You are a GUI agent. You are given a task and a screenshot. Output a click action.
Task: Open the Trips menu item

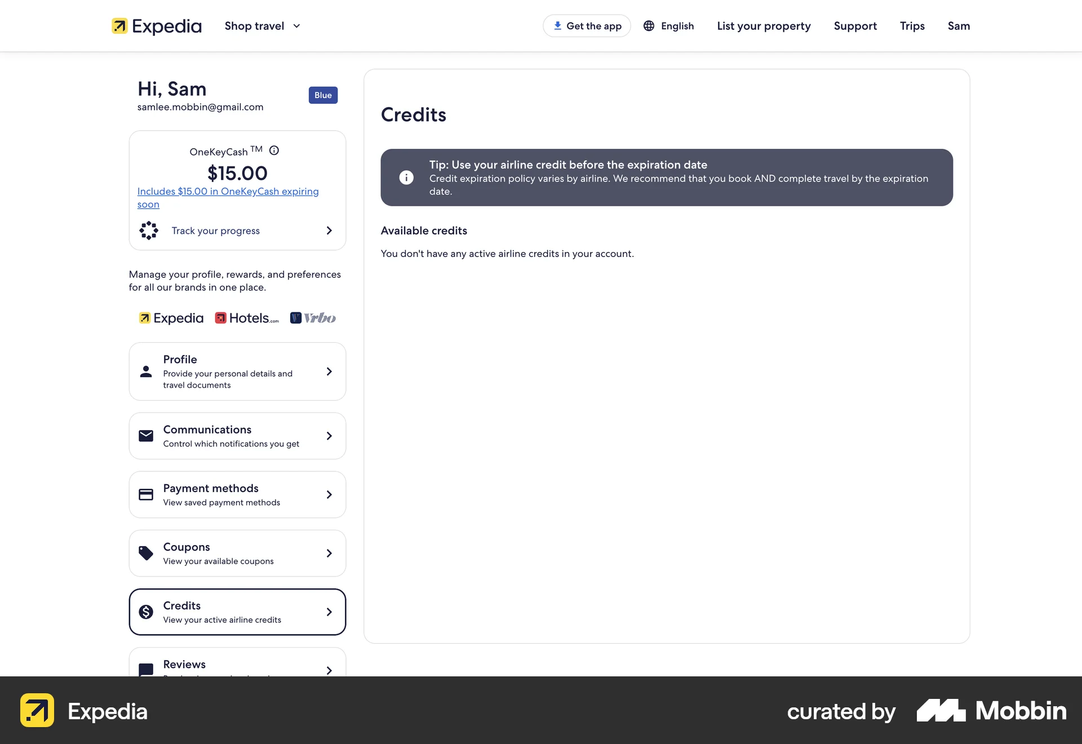[912, 25]
